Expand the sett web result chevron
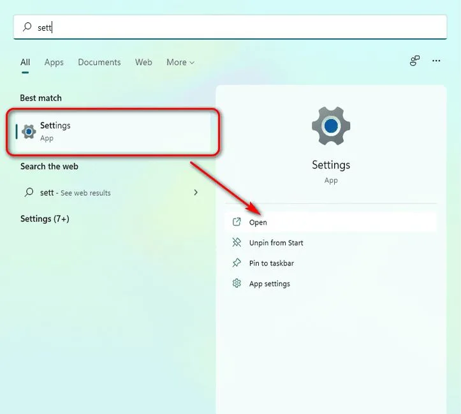The height and width of the screenshot is (414, 461). click(196, 192)
